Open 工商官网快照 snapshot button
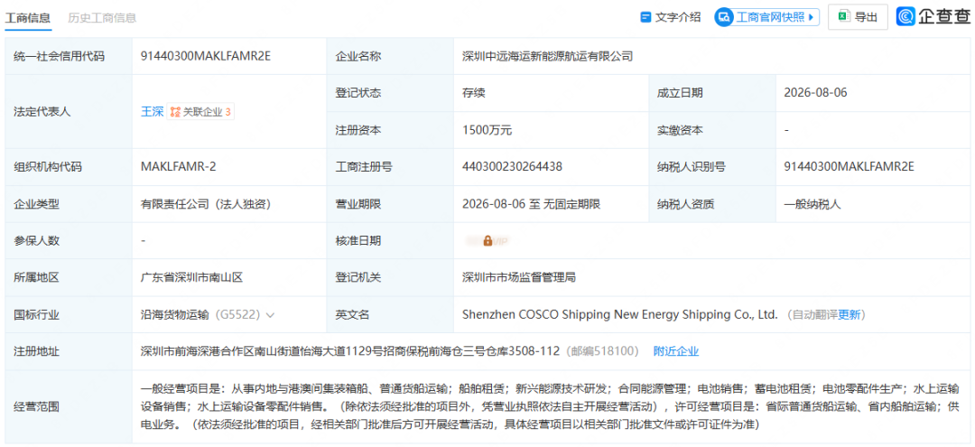Image resolution: width=975 pixels, height=447 pixels. (x=766, y=17)
